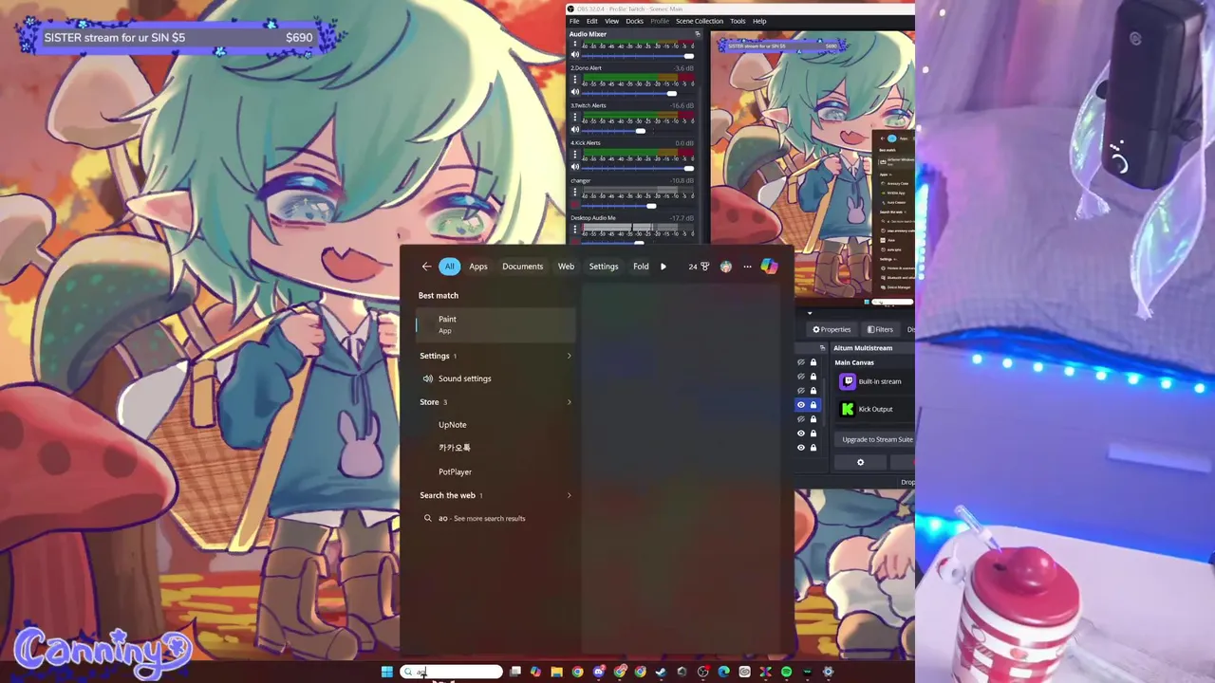Open the OBS Docks menu
The height and width of the screenshot is (683, 1215).
click(634, 21)
